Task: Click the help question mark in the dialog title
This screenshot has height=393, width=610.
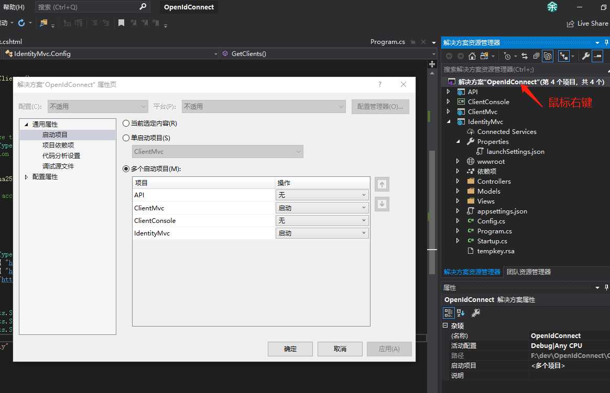Action: pos(380,84)
